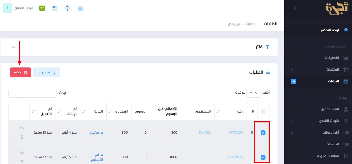This screenshot has height=164, width=352.
Task: Select the blue diamond shortcut icon
Action: click(x=68, y=8)
